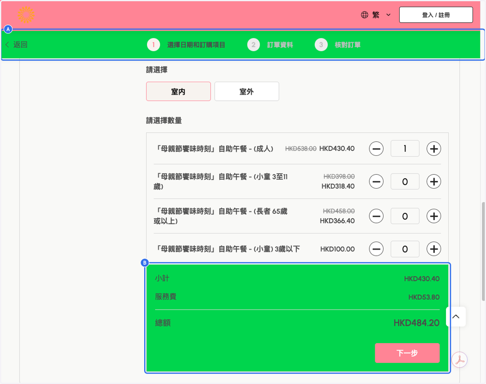Click the 請選擇數量 heading

tap(164, 120)
